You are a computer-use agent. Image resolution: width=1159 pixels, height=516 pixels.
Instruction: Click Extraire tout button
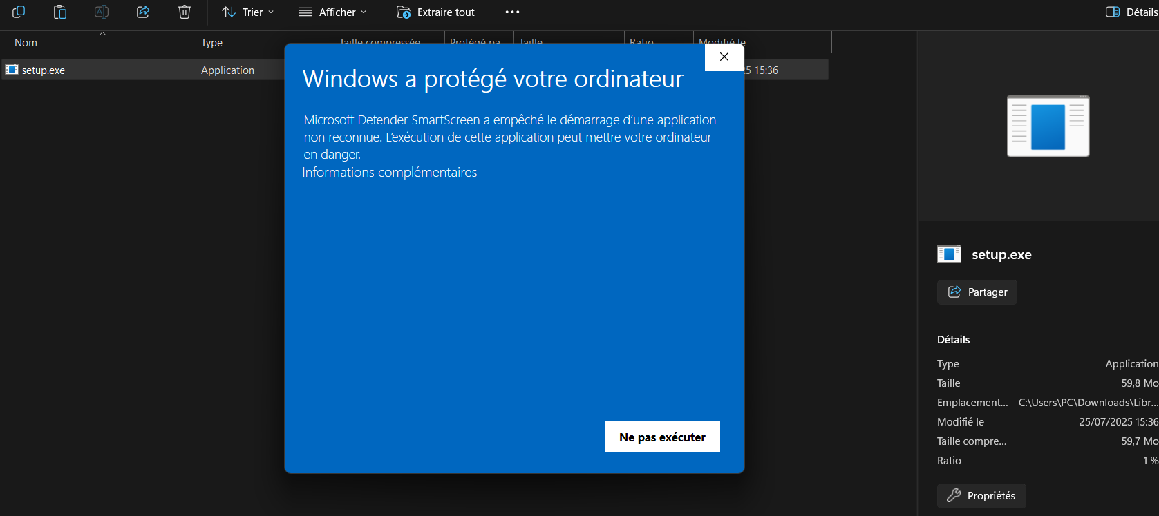(435, 12)
